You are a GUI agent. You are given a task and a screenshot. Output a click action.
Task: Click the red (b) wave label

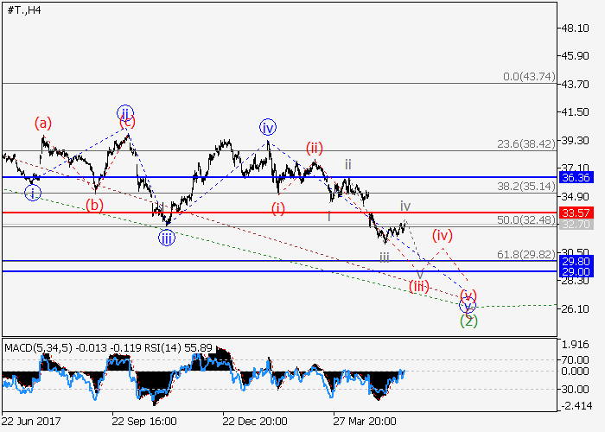pyautogui.click(x=94, y=205)
